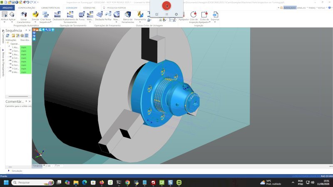The height and width of the screenshot is (187, 333).
Task: Select the USINAGEM ribbon tab
Action: point(72,7)
